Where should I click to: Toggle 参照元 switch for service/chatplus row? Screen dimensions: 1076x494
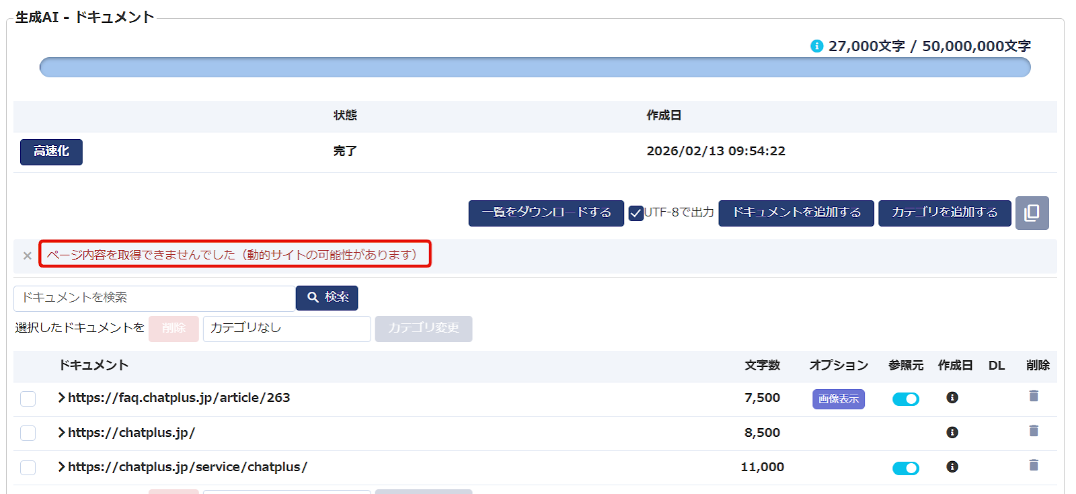coord(905,468)
